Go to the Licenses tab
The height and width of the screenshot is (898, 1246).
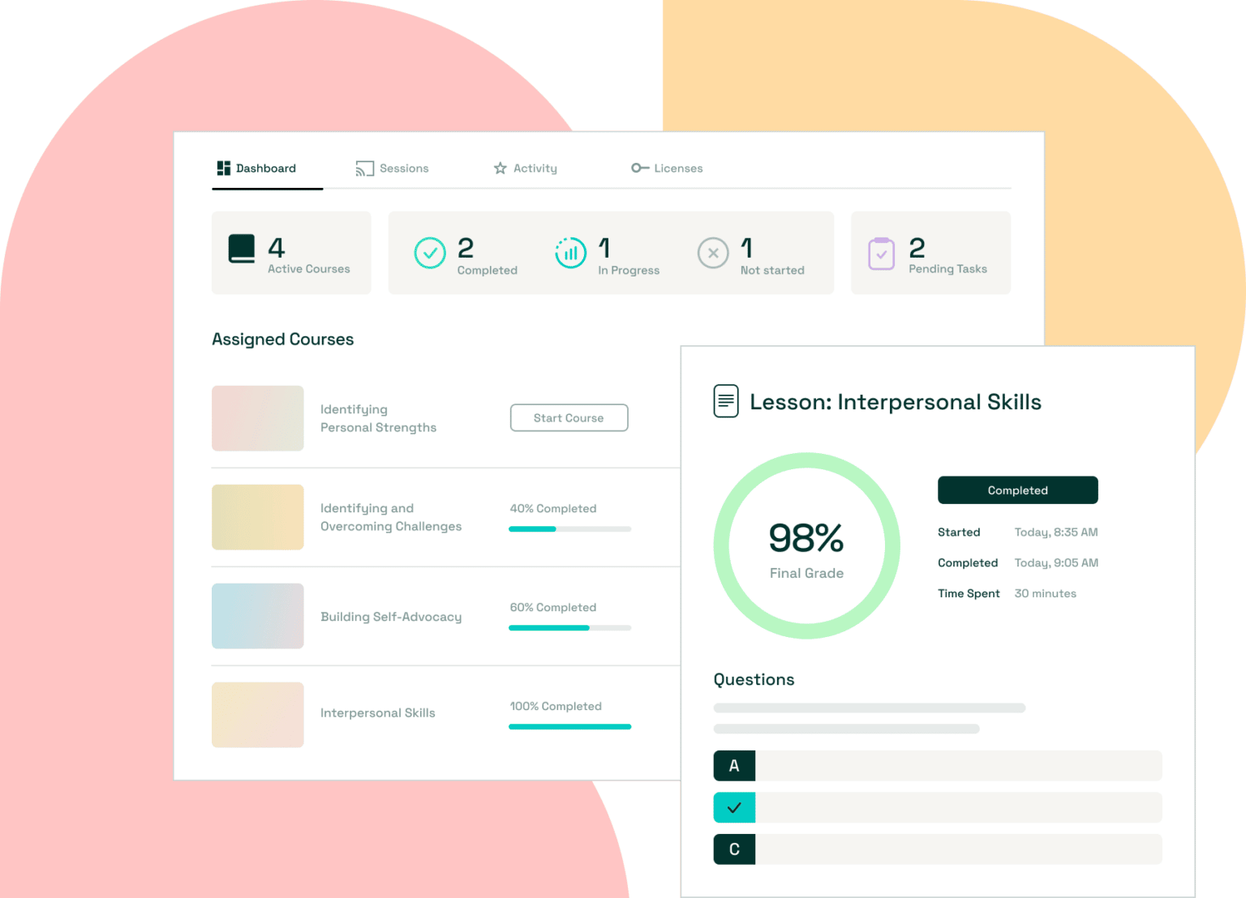pyautogui.click(x=667, y=169)
